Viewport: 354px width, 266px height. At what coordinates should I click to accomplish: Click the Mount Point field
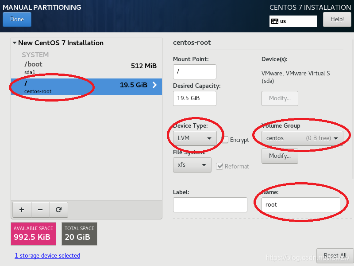195,72
